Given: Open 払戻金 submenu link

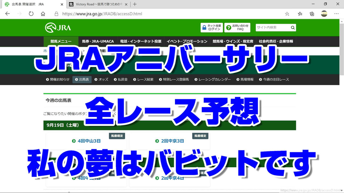Looking at the screenshot, I should (x=121, y=79).
